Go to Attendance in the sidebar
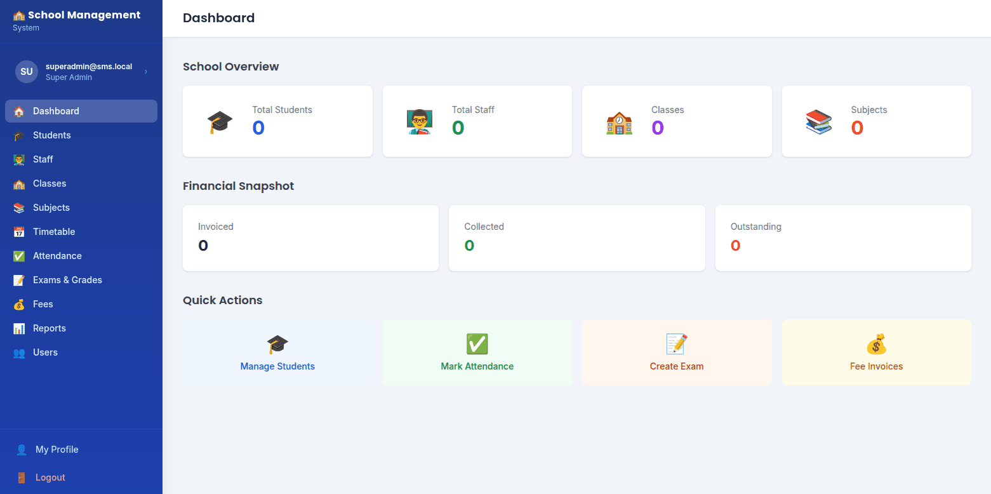 click(81, 256)
